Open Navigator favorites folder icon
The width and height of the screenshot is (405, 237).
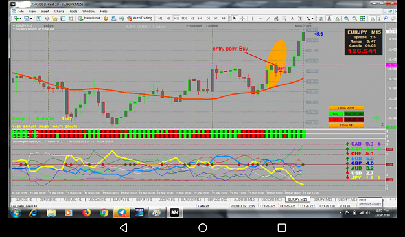click(x=55, y=18)
